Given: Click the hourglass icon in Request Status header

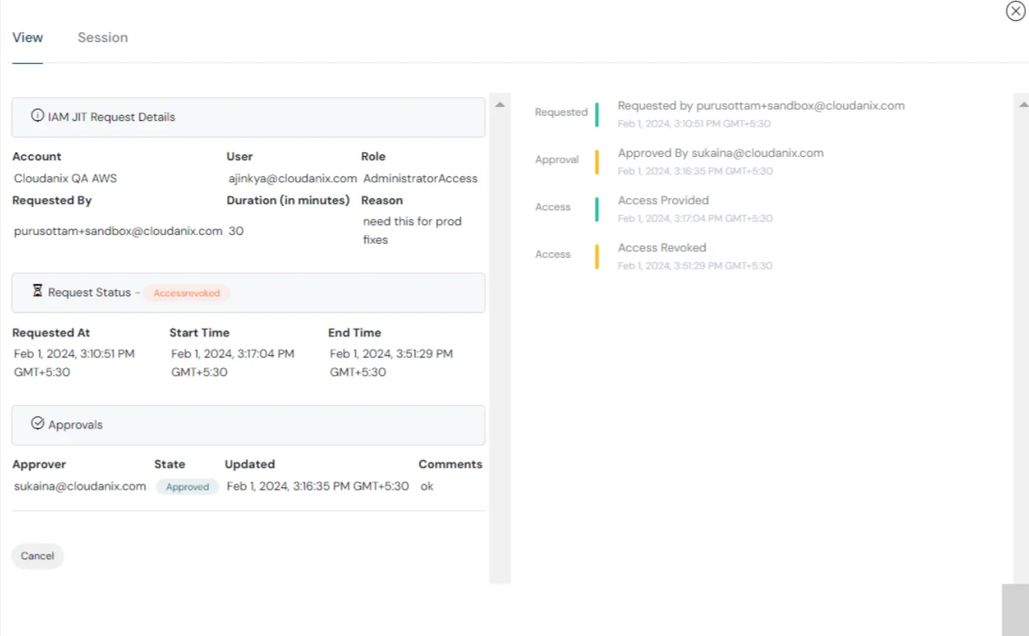Looking at the screenshot, I should pyautogui.click(x=37, y=291).
